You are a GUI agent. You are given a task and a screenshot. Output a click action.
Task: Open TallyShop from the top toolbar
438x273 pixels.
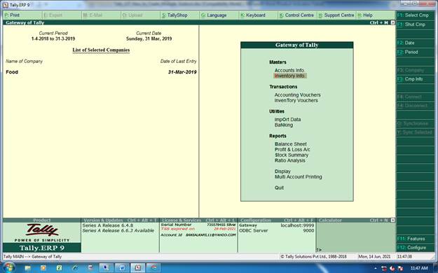(x=174, y=15)
